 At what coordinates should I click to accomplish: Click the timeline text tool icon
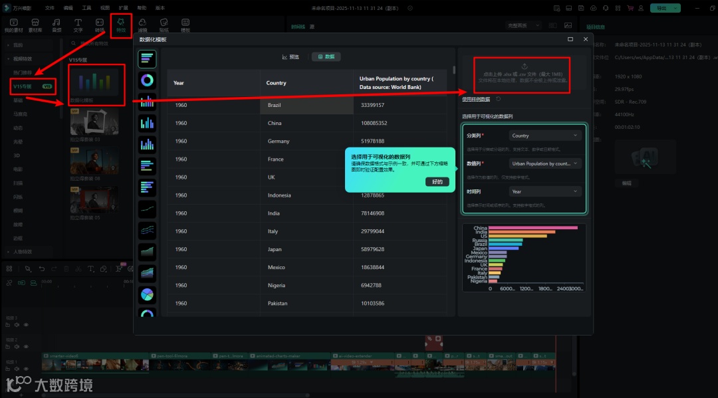[x=90, y=269]
